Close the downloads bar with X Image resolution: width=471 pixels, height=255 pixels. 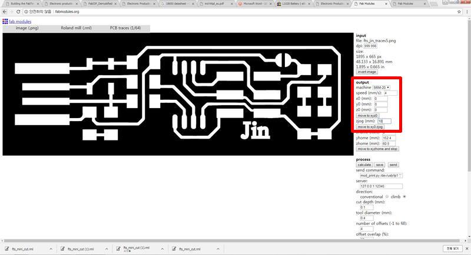(467, 249)
